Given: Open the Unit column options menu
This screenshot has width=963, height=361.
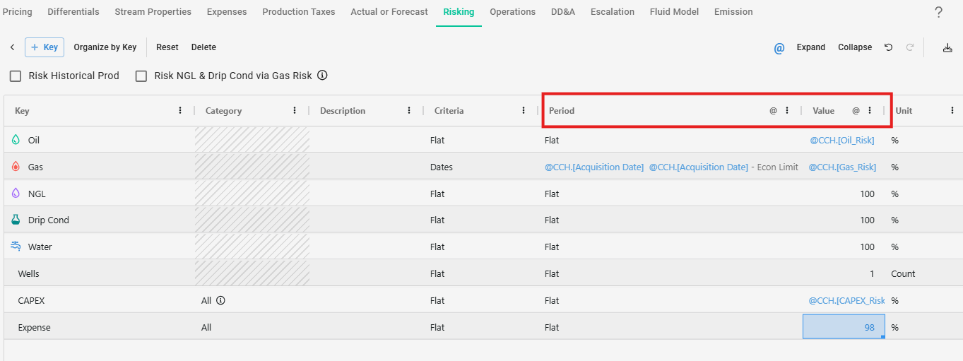Looking at the screenshot, I should click(x=952, y=110).
